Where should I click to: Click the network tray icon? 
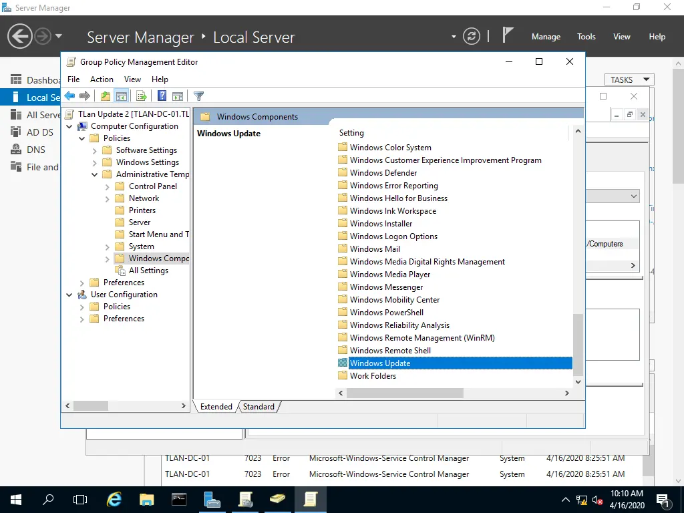(x=582, y=500)
